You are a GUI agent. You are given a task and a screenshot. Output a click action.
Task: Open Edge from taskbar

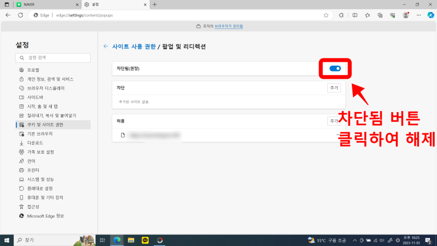117,240
